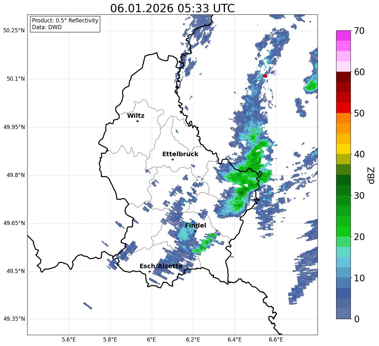The width and height of the screenshot is (379, 346).
Task: Click the 6.2°E longitude label
Action: (193, 340)
